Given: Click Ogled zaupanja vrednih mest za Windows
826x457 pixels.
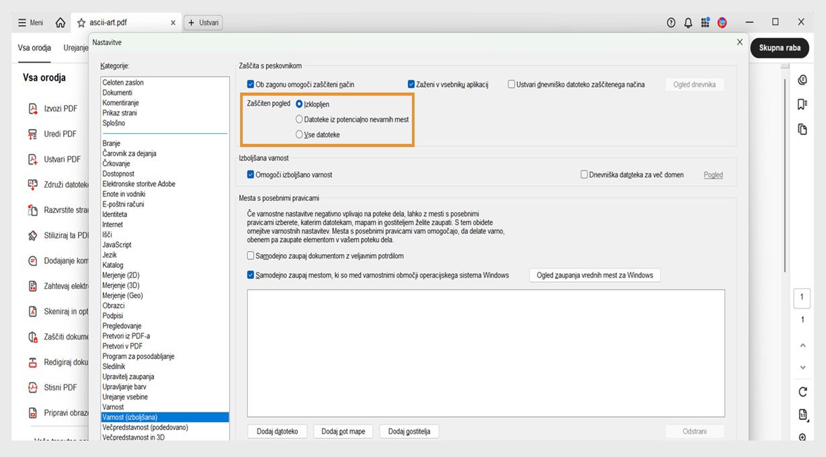Looking at the screenshot, I should click(x=595, y=275).
